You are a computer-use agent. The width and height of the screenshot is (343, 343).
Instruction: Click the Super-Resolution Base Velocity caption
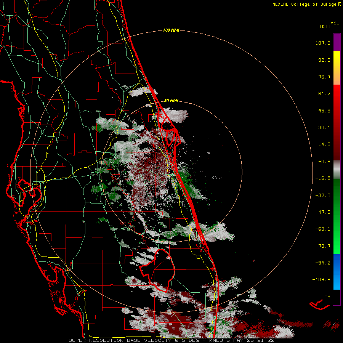click(171, 340)
